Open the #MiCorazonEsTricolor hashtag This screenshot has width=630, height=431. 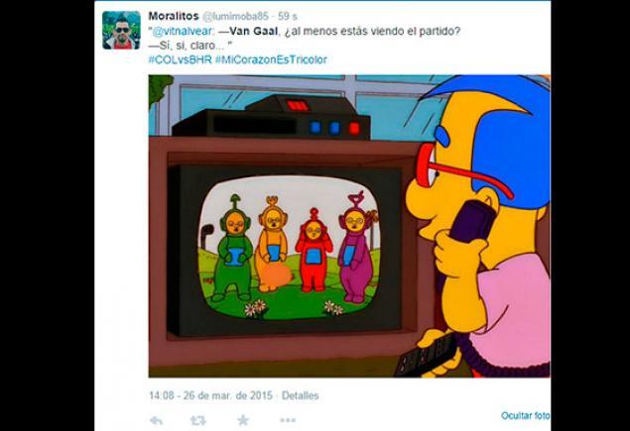click(x=271, y=59)
